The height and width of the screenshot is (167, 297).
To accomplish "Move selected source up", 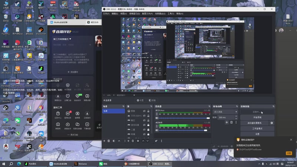I will (143, 141).
